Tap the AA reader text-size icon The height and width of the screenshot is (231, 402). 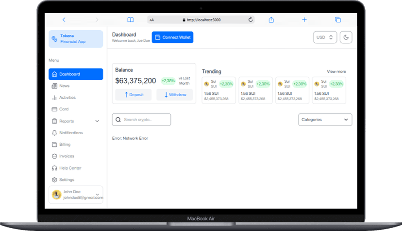[152, 20]
